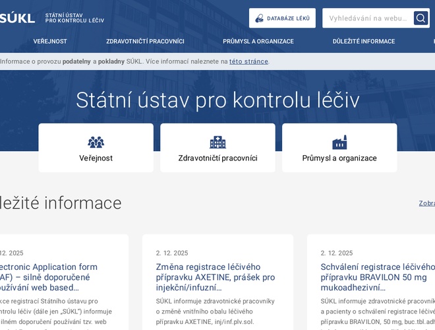Follow the 'této stránce' link in notice

[248, 61]
